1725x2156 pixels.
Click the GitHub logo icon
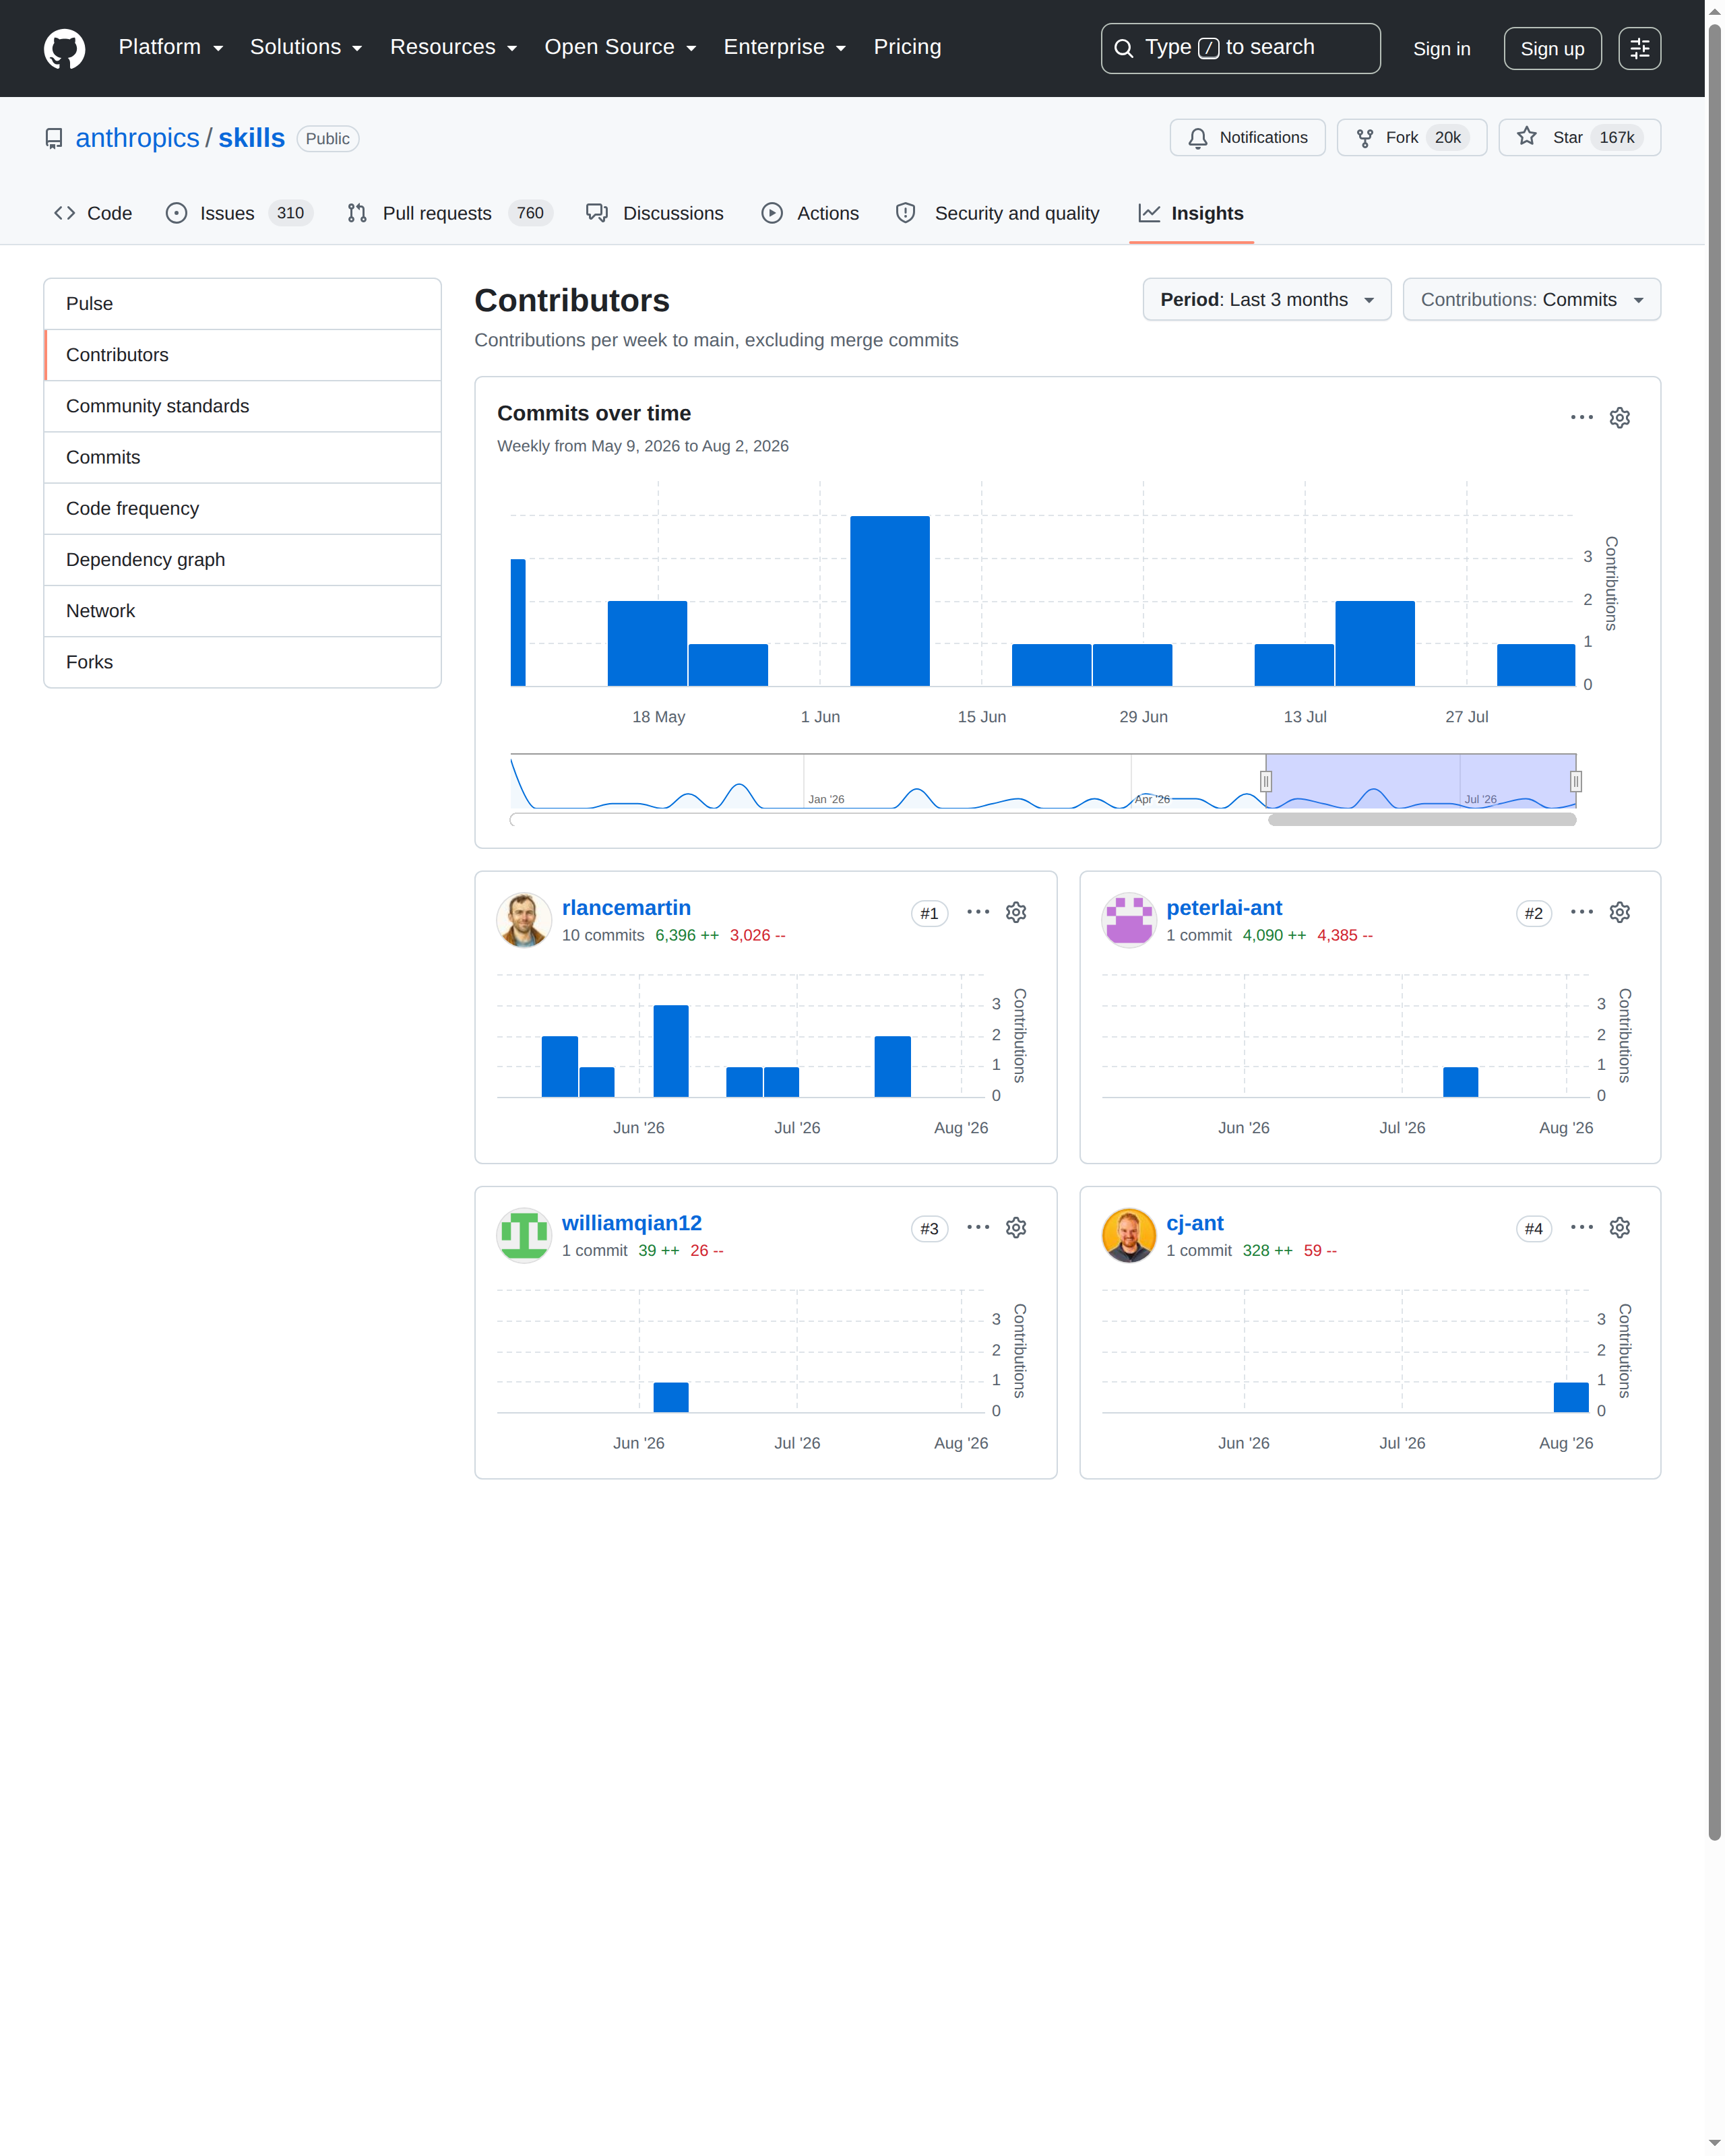click(64, 48)
